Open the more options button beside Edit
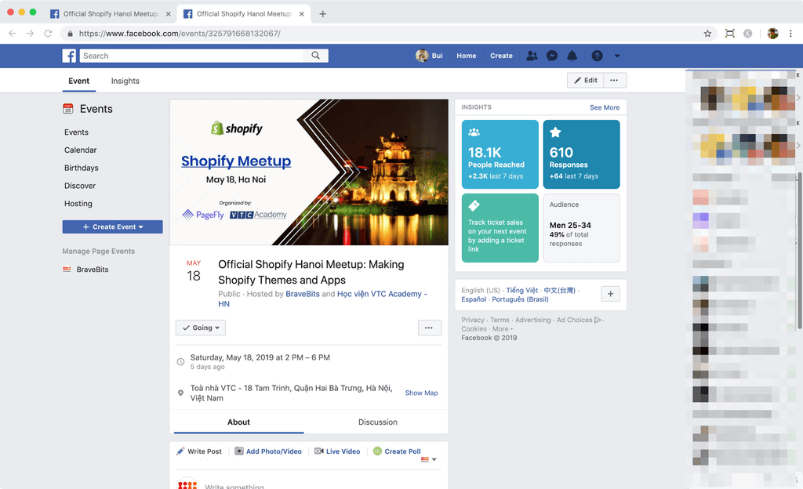Screen dimensions: 803x489 [614, 80]
